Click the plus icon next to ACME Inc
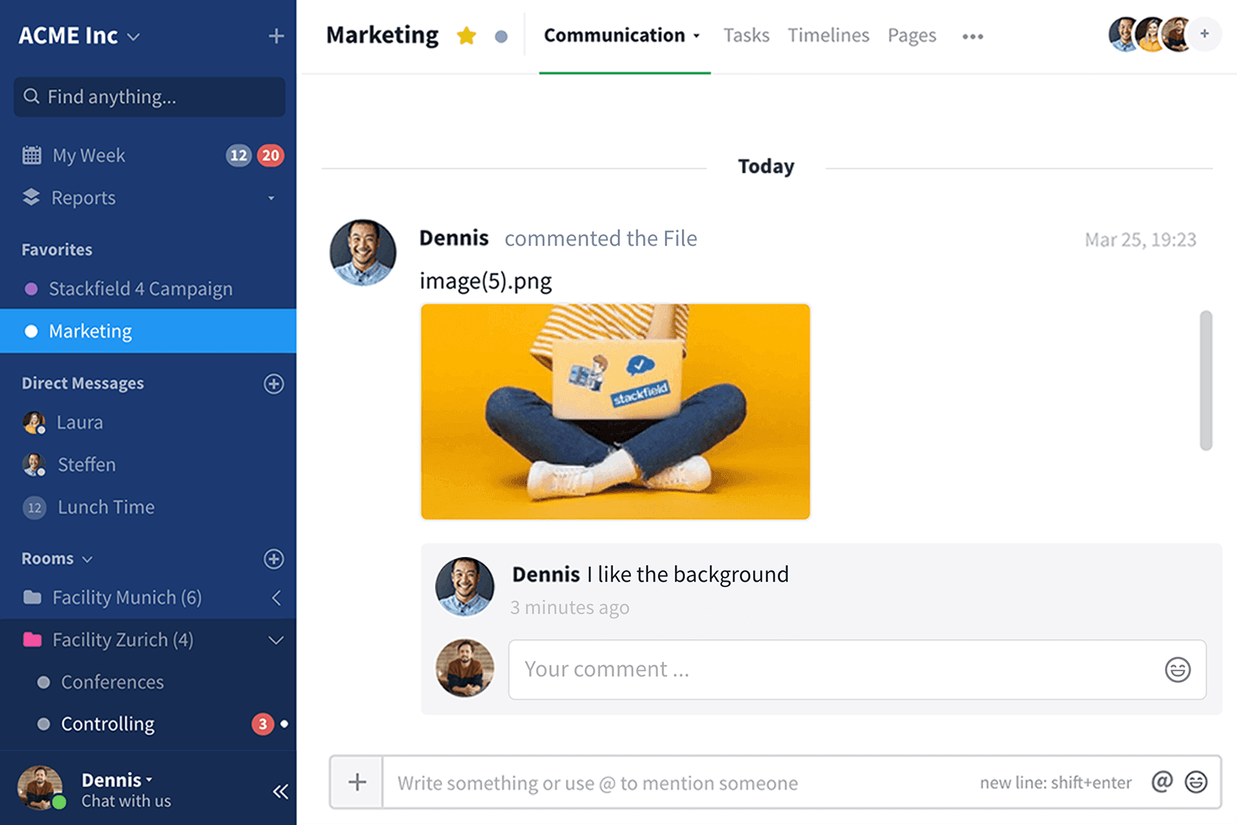1237x825 pixels. click(276, 36)
